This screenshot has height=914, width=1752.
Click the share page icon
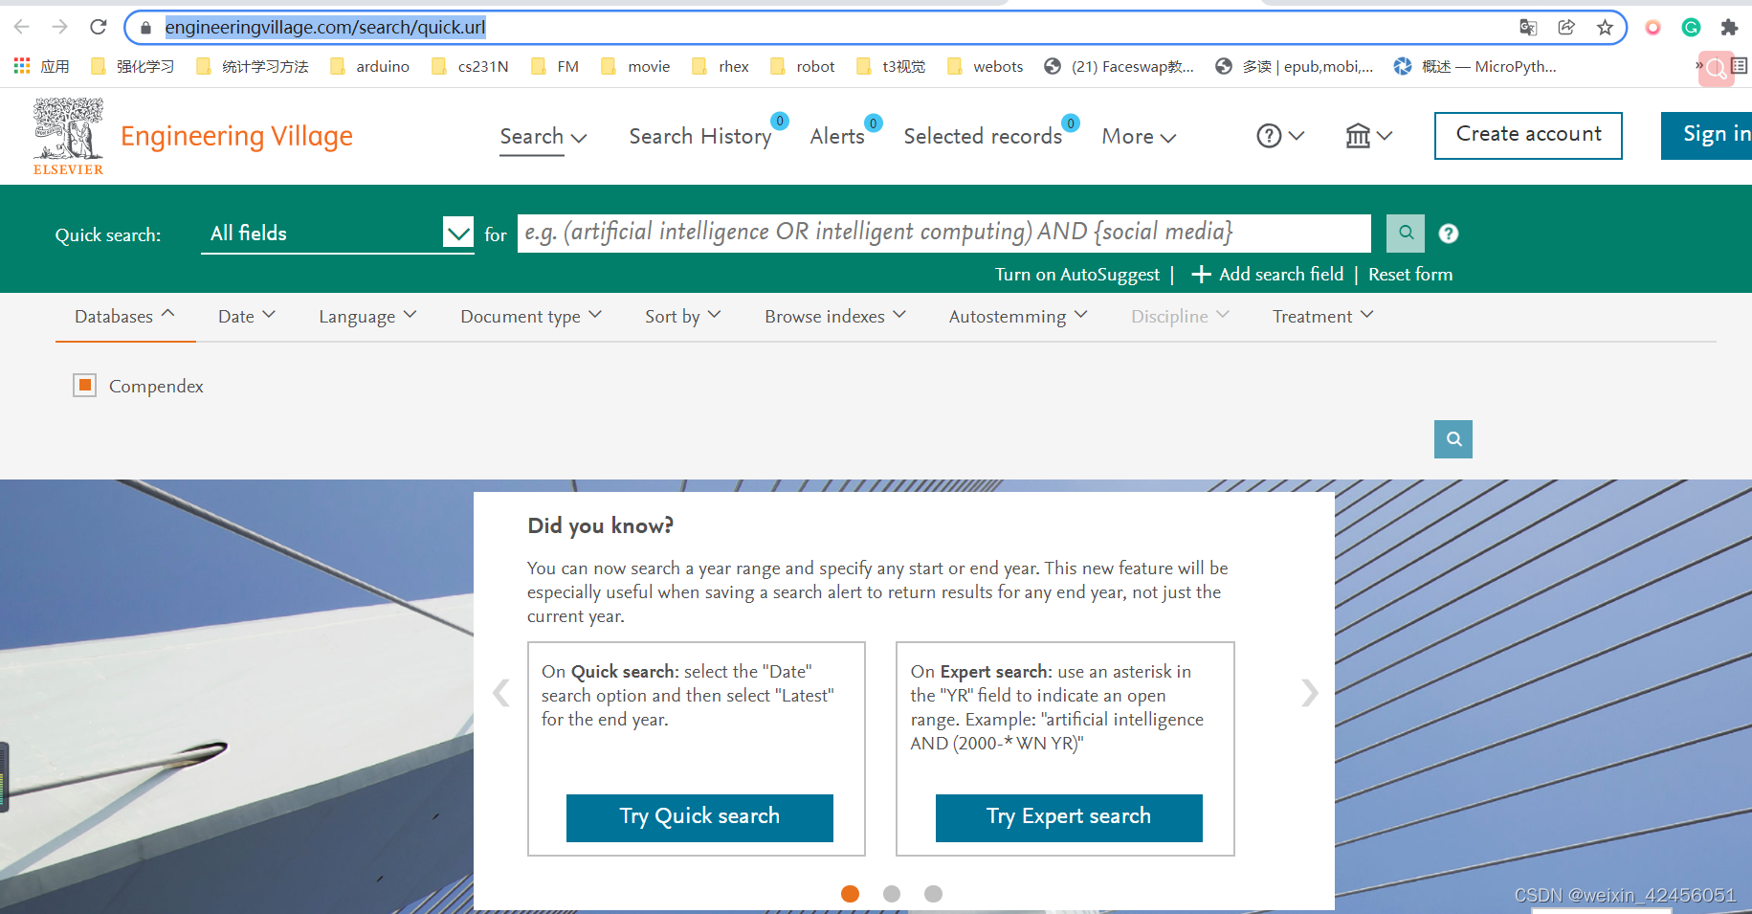click(1566, 27)
